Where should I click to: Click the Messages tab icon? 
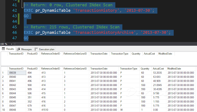point(18,49)
